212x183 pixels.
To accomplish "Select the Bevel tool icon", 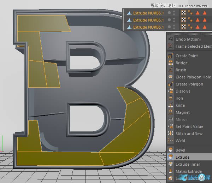I will click(x=171, y=150).
